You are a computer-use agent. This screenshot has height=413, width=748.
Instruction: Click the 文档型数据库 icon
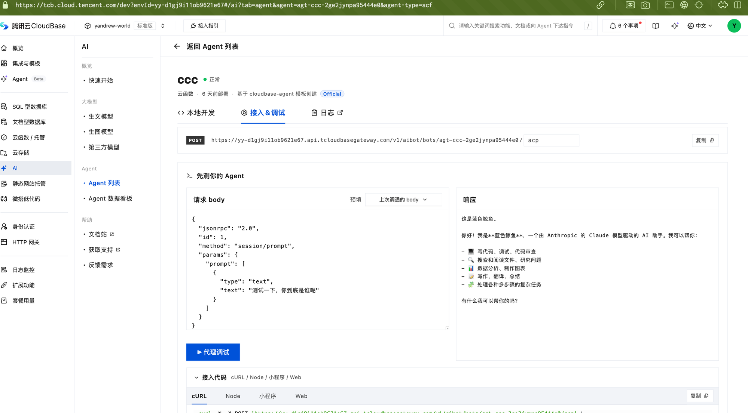click(x=4, y=122)
